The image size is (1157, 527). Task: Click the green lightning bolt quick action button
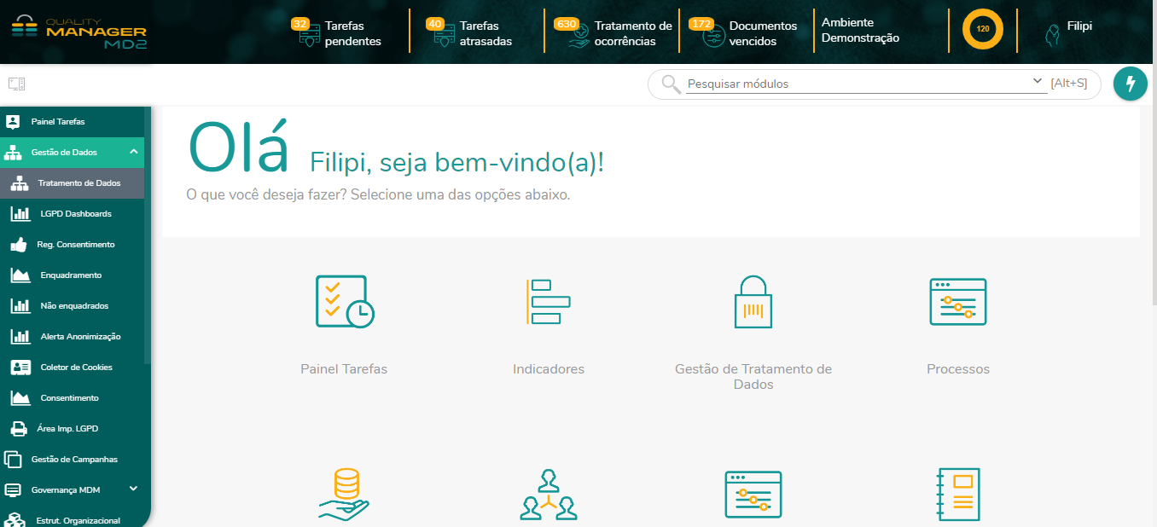[1131, 84]
